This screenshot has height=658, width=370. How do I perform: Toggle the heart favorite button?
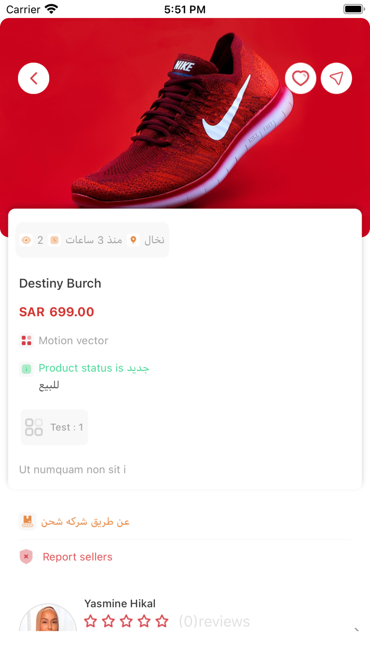[x=301, y=79]
